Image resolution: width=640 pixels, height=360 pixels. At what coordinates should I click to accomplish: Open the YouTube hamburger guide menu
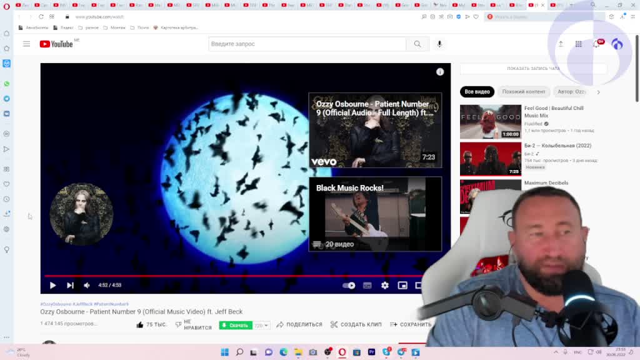point(26,44)
